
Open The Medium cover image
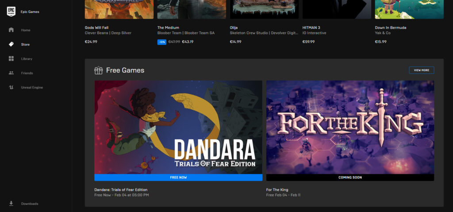192,9
